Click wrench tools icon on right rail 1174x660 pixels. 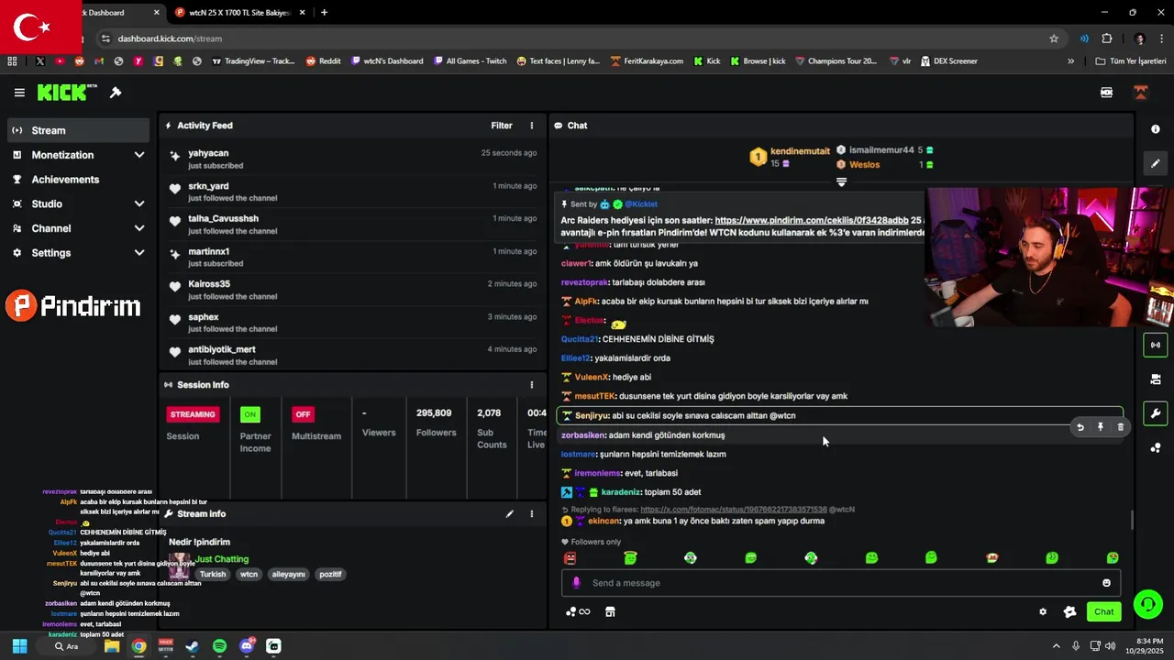[x=1156, y=413]
